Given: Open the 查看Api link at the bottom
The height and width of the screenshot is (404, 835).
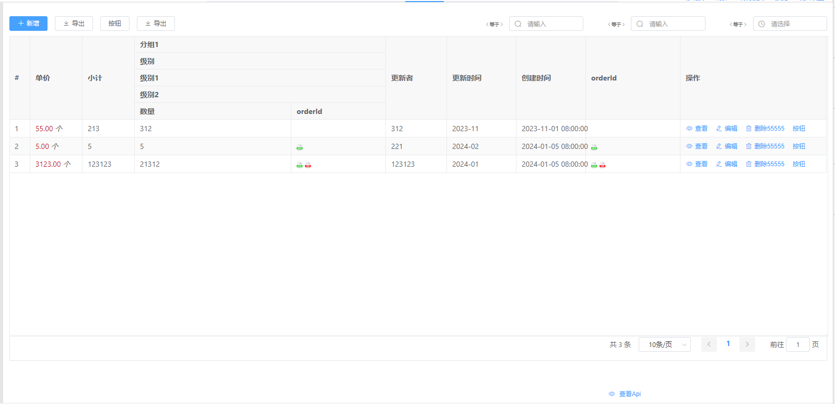Looking at the screenshot, I should click(625, 394).
